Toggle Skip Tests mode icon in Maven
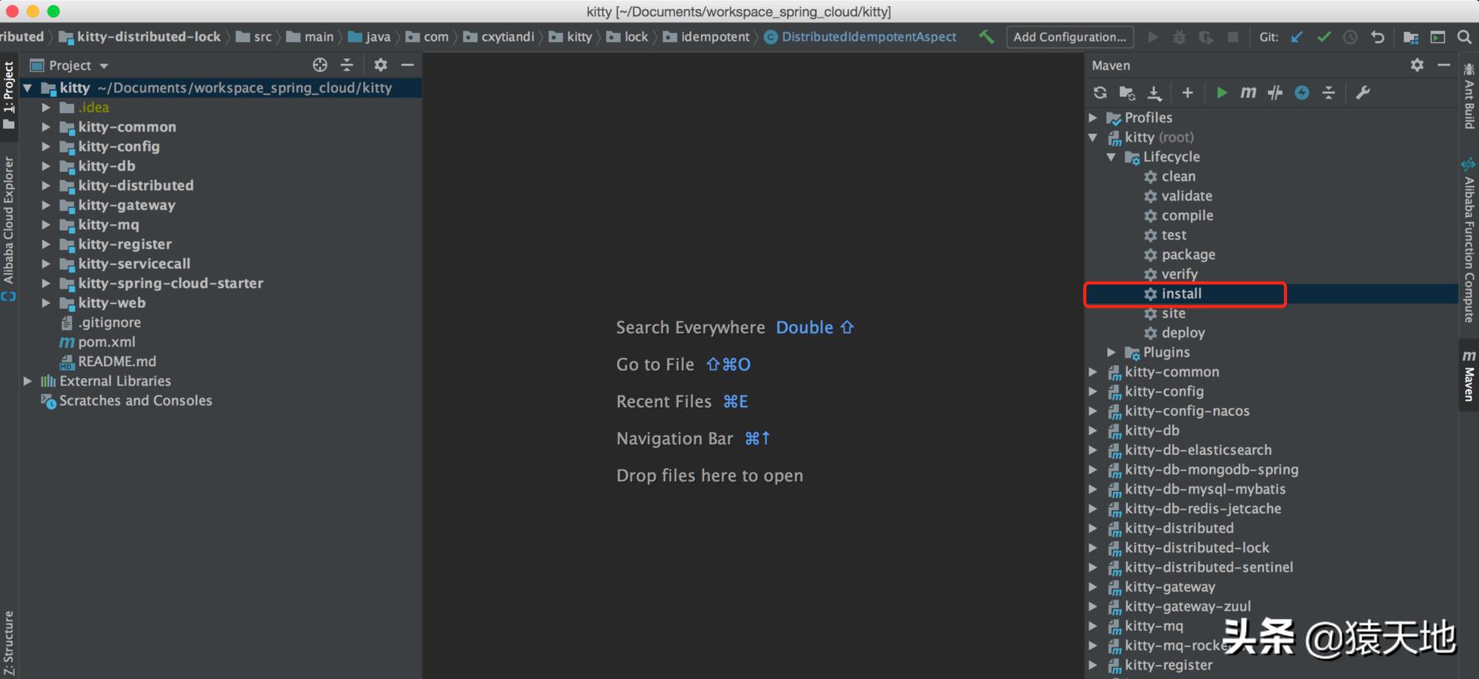 coord(1276,93)
